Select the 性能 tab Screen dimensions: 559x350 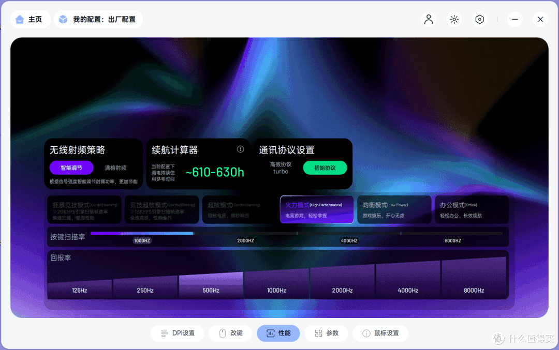coord(278,333)
